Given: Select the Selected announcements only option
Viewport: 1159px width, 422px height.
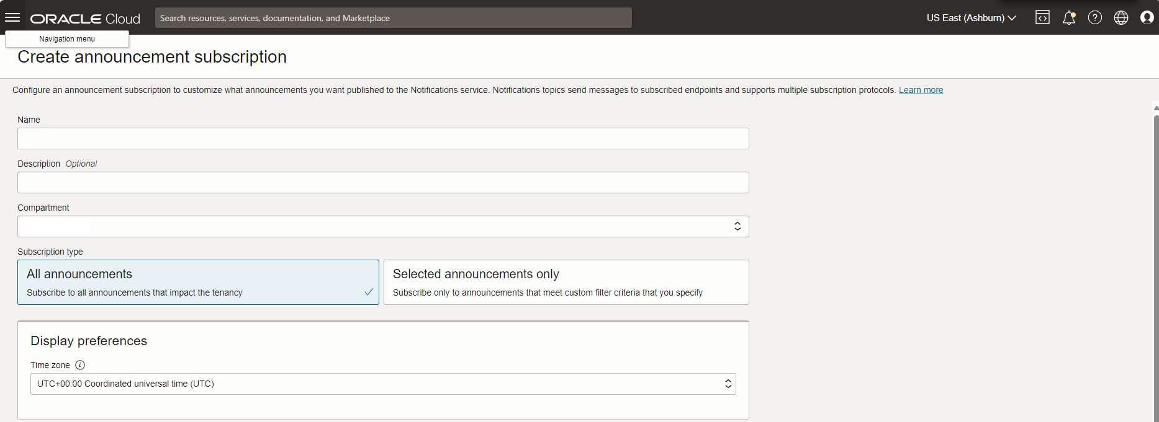Looking at the screenshot, I should tap(566, 282).
